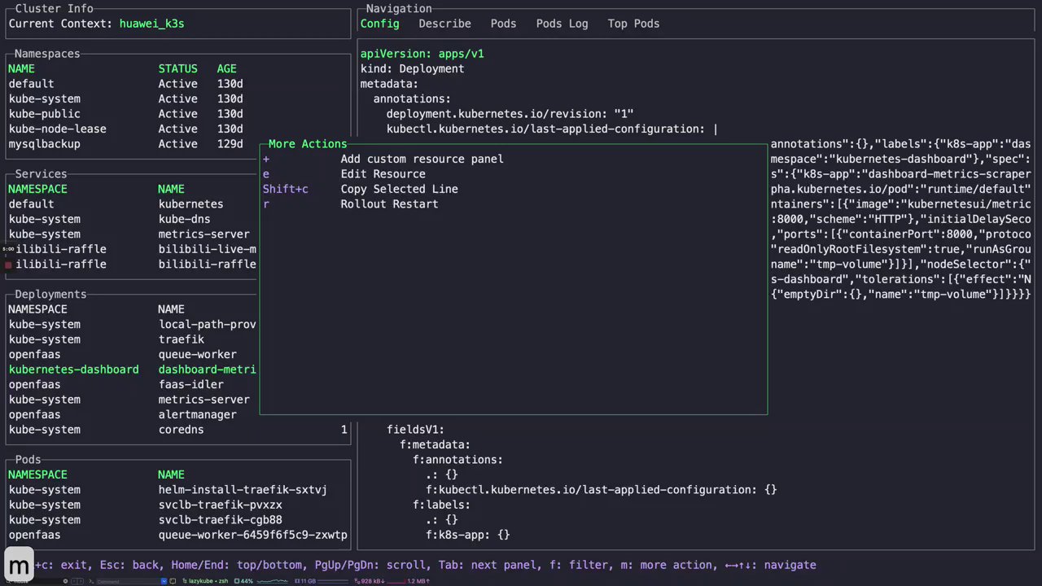
Task: Open the Command dropdown arrow in status bar
Action: click(x=164, y=581)
